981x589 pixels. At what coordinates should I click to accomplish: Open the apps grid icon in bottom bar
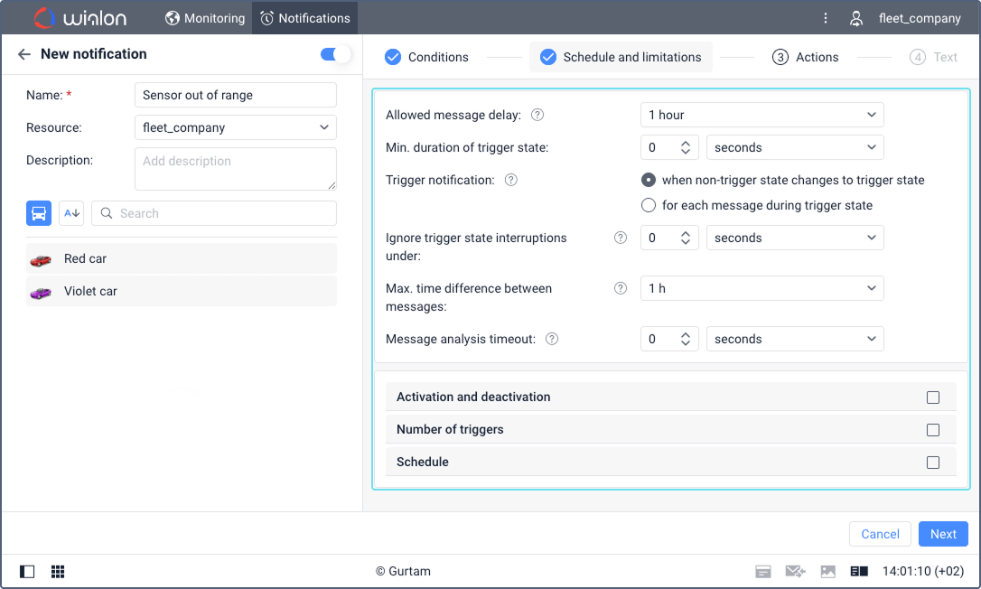tap(58, 572)
